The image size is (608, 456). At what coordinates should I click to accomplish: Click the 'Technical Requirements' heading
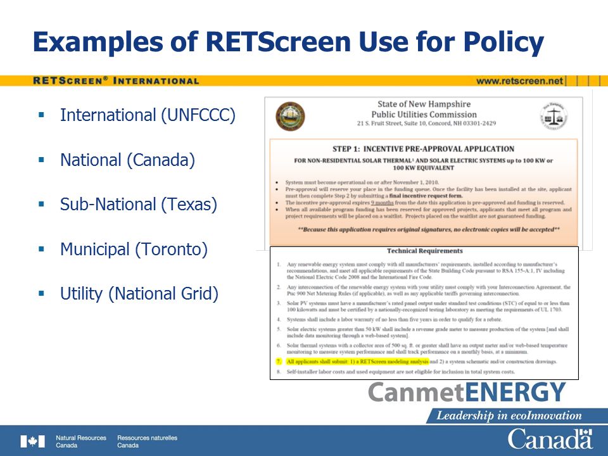424,251
